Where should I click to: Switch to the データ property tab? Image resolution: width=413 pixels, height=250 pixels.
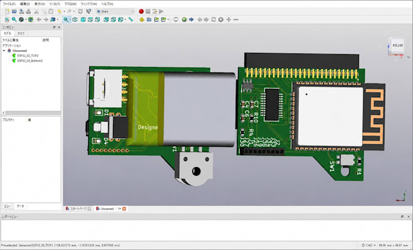[20, 206]
